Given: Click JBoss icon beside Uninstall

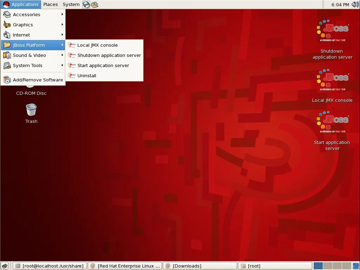Looking at the screenshot, I should click(x=72, y=75).
